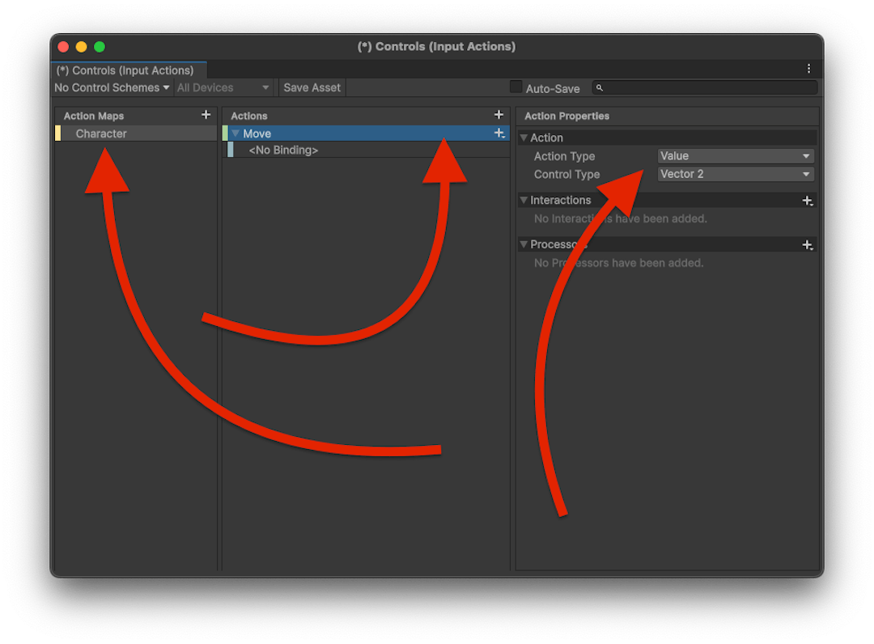This screenshot has width=874, height=644.
Task: Select the <No Binding> entry under Move
Action: coord(283,150)
